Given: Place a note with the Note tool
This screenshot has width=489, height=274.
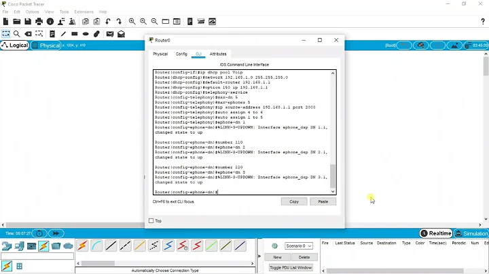Looking at the screenshot, I should (x=52, y=34).
